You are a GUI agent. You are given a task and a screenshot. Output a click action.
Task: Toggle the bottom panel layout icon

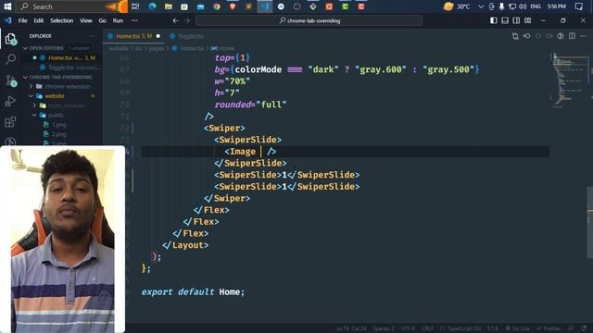(x=505, y=20)
